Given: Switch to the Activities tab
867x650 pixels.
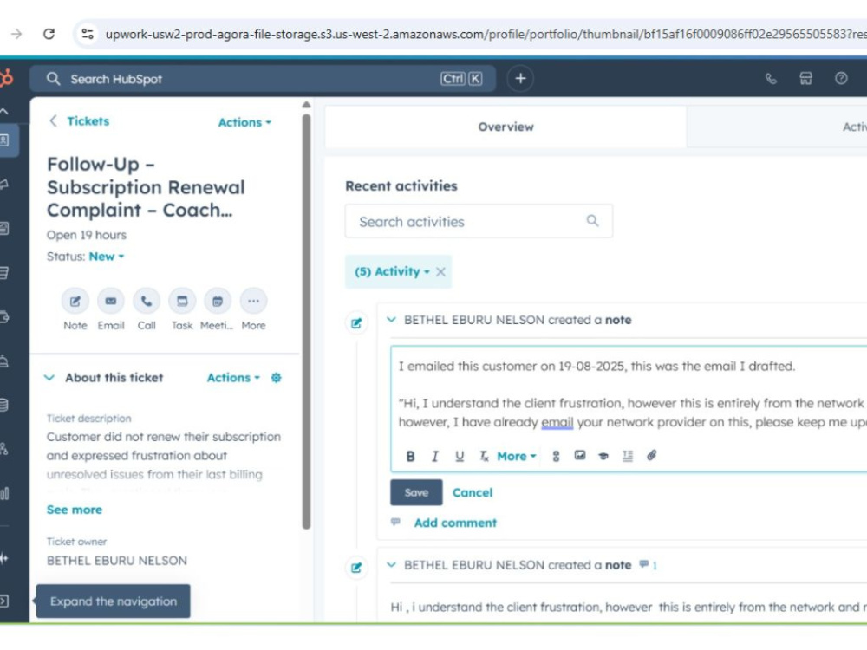Looking at the screenshot, I should point(777,127).
